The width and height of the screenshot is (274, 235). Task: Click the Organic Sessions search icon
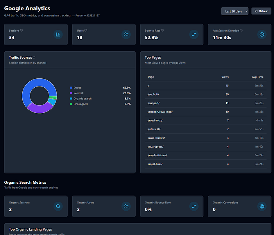(58, 206)
